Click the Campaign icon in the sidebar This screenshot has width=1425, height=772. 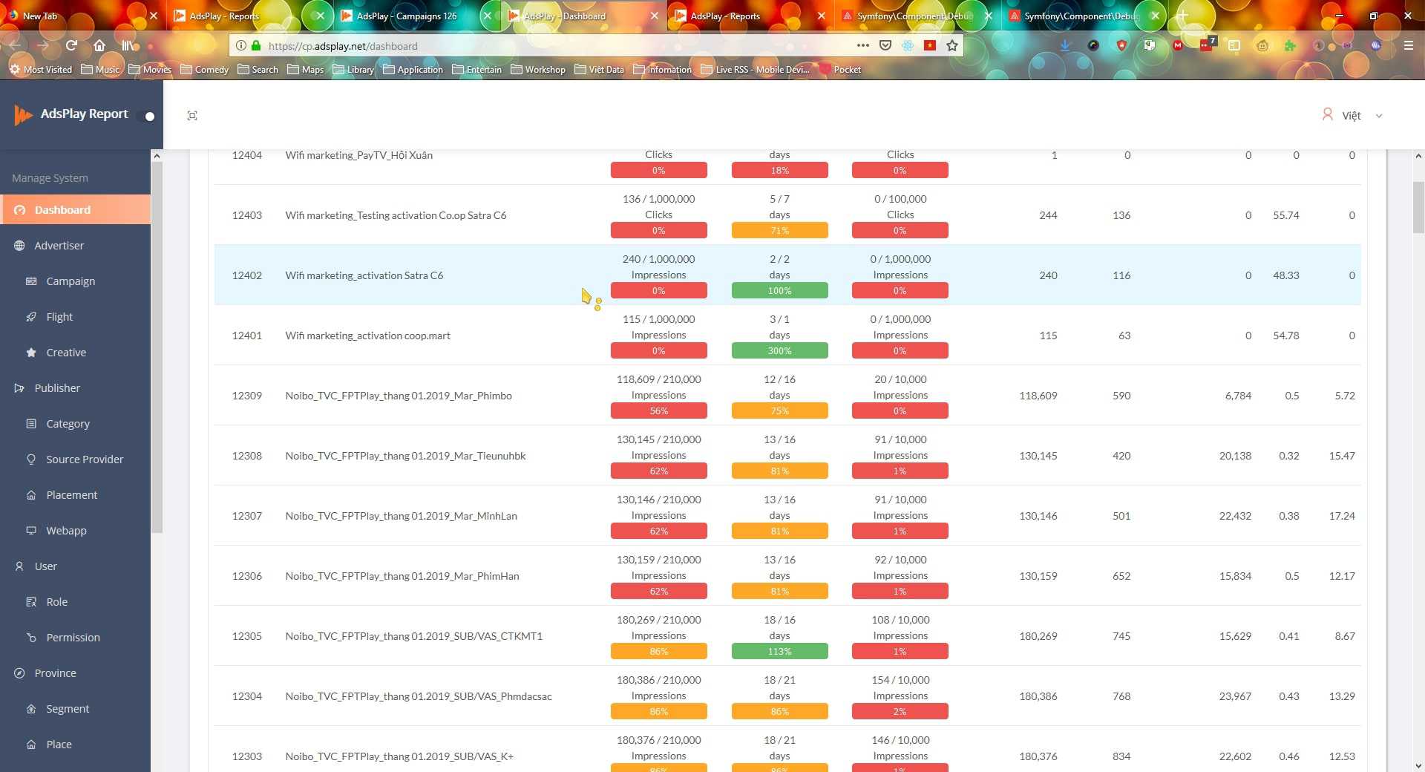31,281
